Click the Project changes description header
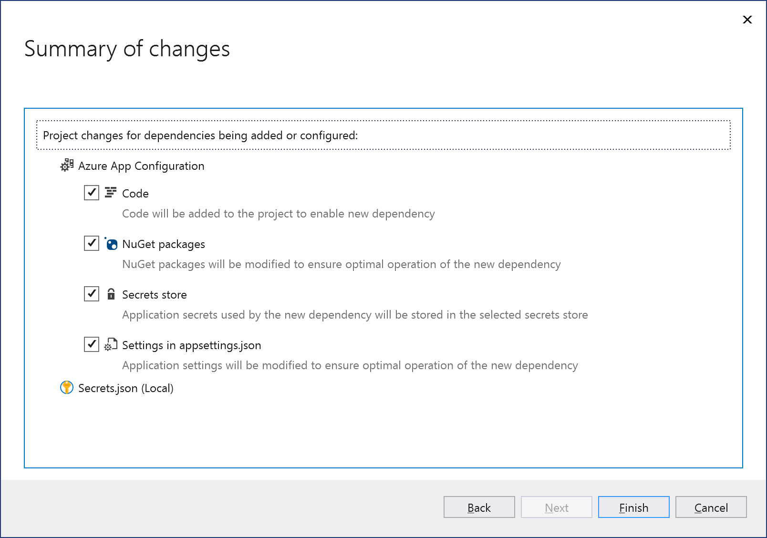The height and width of the screenshot is (538, 767). [201, 135]
